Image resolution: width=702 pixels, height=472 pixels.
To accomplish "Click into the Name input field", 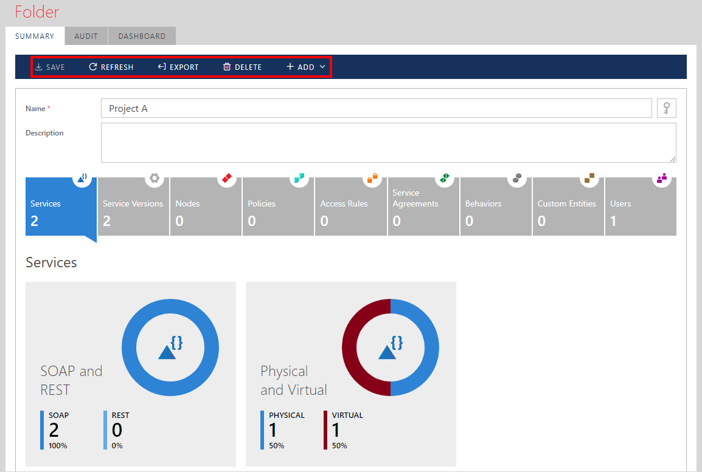I will (376, 109).
